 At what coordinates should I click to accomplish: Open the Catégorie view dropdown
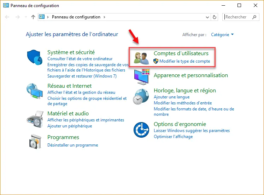(x=222, y=35)
